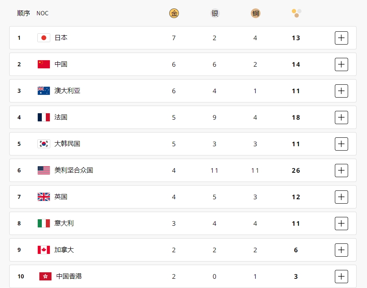Select the 英国 country name
This screenshot has width=367, height=288.
pyautogui.click(x=61, y=197)
